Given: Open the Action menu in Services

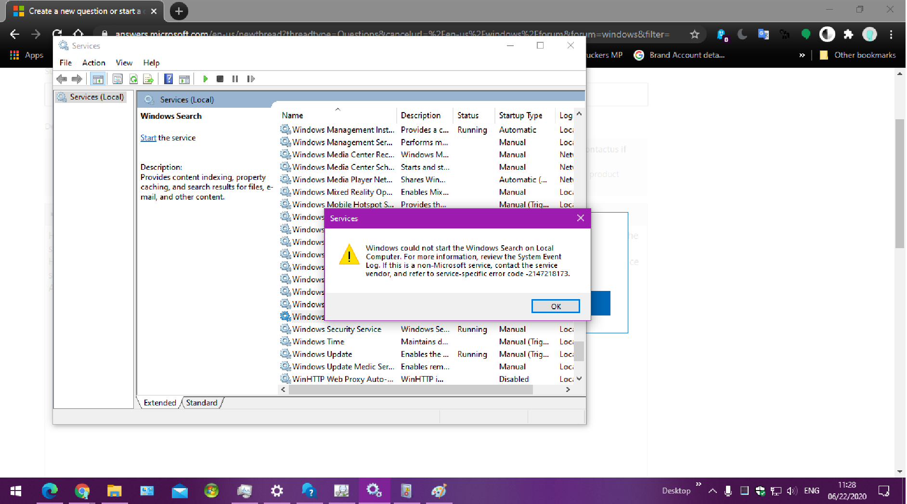Looking at the screenshot, I should pyautogui.click(x=93, y=63).
